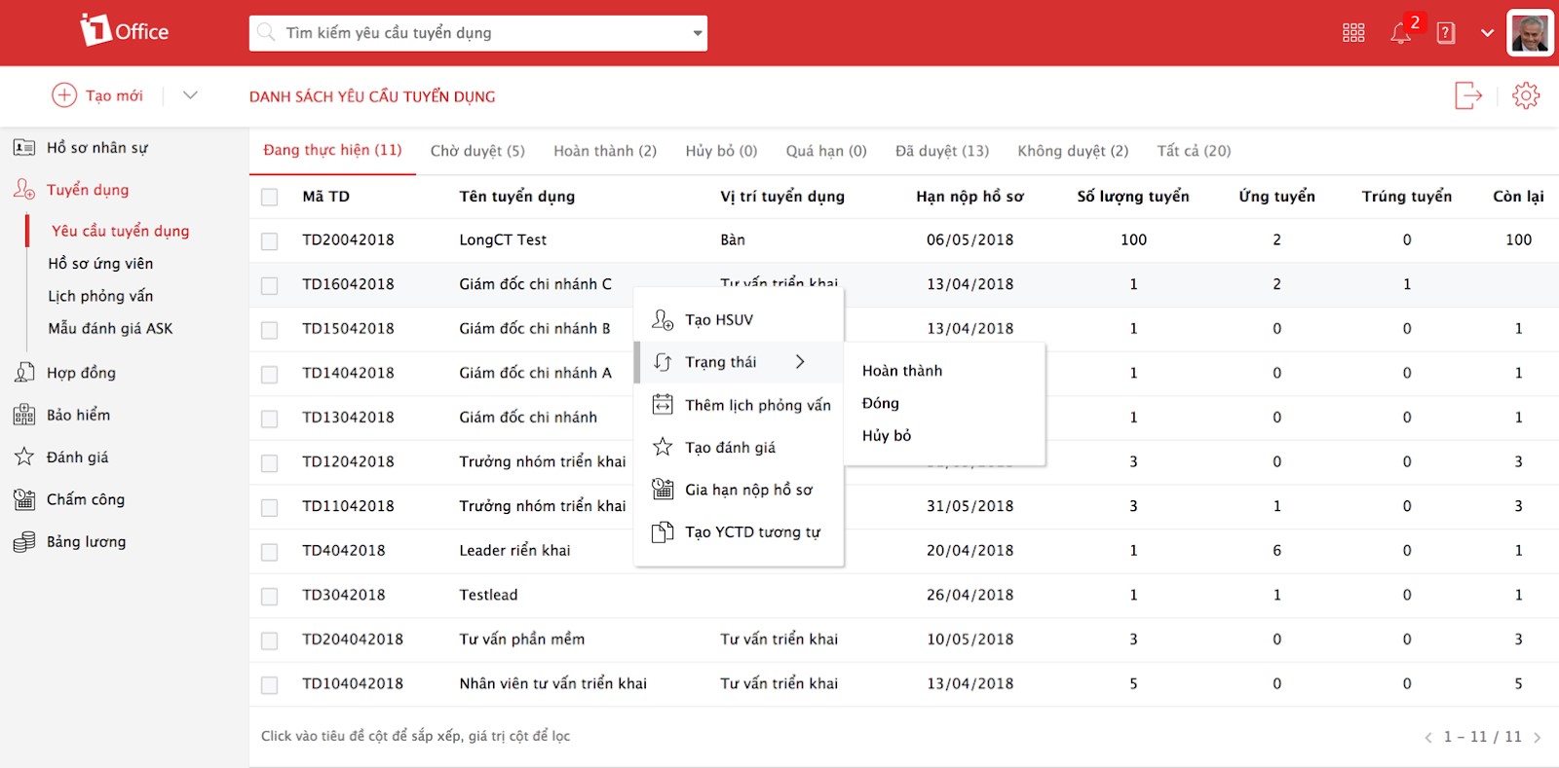The height and width of the screenshot is (768, 1559).
Task: Choose Hoàn thành in status submenu
Action: [902, 371]
